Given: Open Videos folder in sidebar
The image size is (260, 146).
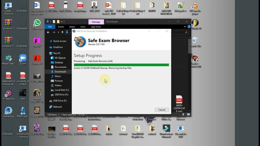Looking at the screenshot, I should point(56,86).
